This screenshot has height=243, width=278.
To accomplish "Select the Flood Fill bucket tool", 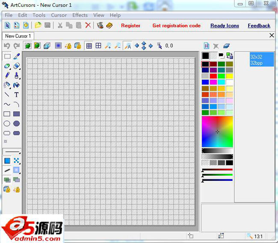I will (x=17, y=85).
